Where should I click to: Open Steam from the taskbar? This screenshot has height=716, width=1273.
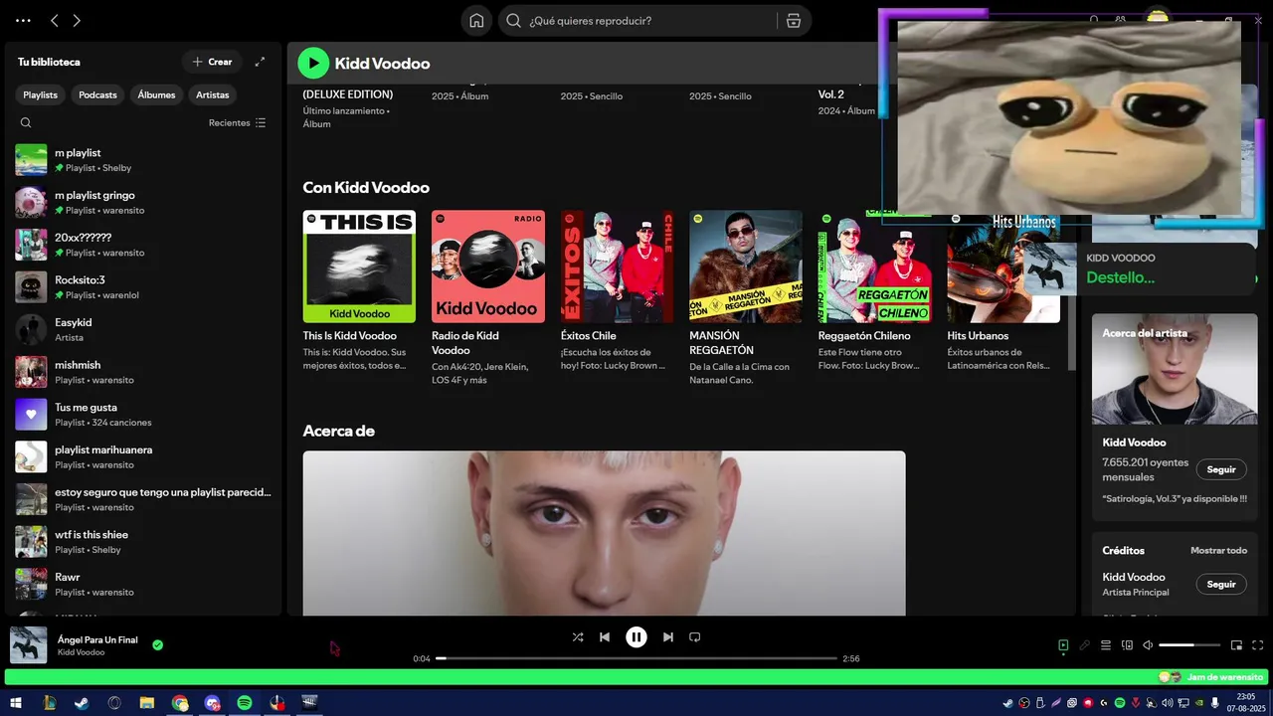82,703
